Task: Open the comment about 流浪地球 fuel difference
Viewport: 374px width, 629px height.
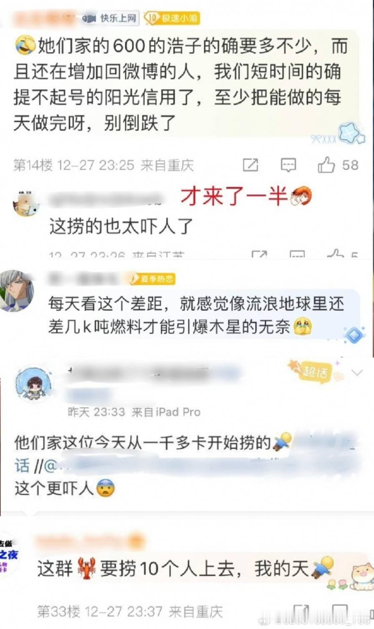Action: (x=196, y=314)
